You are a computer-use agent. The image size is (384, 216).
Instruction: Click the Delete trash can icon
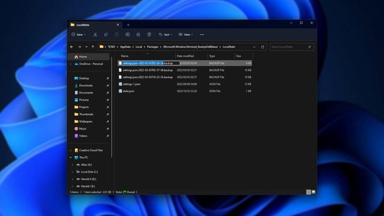point(149,35)
